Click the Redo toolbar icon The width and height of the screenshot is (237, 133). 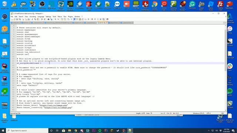click(x=44, y=19)
